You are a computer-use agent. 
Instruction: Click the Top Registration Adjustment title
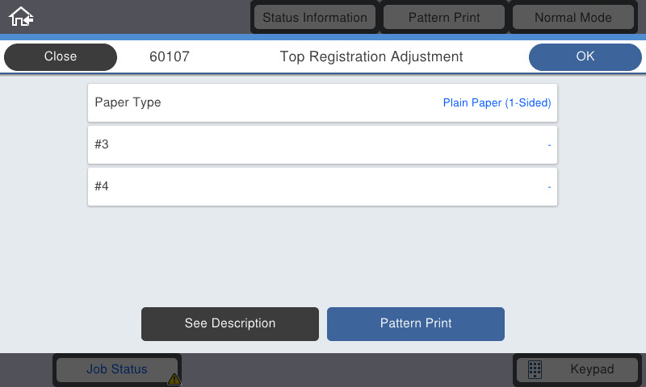[371, 56]
